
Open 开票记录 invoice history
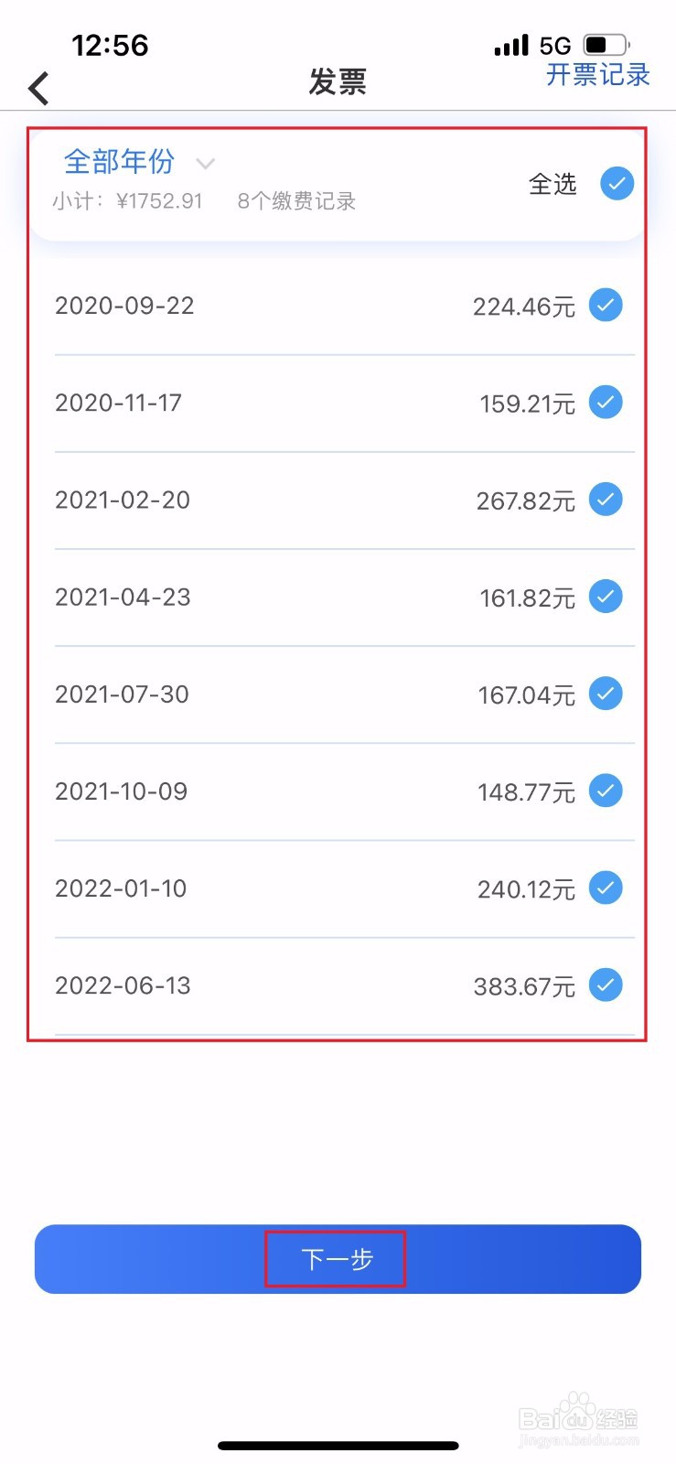pyautogui.click(x=597, y=75)
